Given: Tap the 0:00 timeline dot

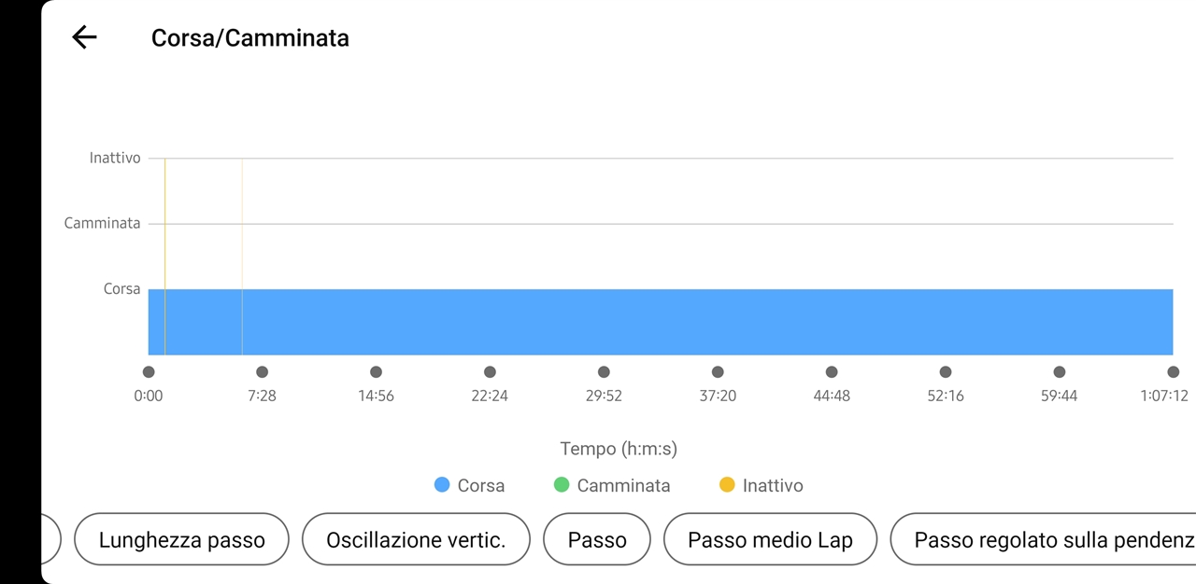Looking at the screenshot, I should coord(149,372).
